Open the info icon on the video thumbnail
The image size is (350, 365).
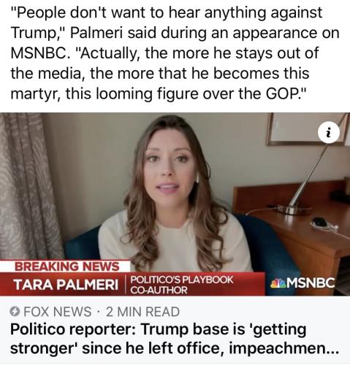(329, 133)
